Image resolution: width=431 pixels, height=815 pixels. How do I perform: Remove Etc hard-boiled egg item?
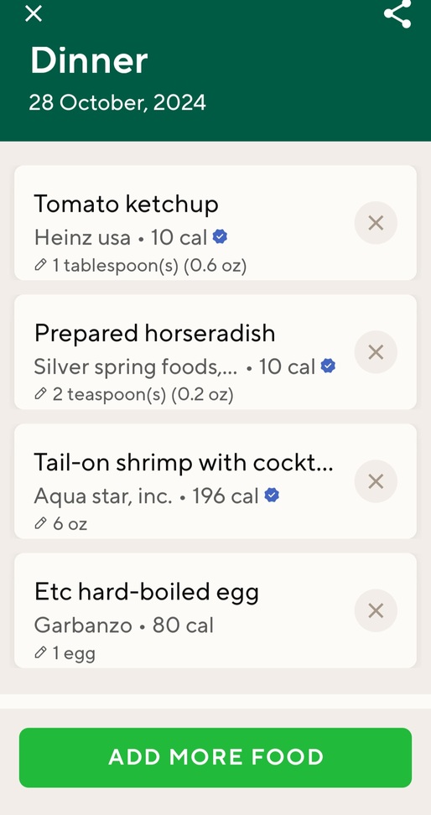(x=376, y=610)
